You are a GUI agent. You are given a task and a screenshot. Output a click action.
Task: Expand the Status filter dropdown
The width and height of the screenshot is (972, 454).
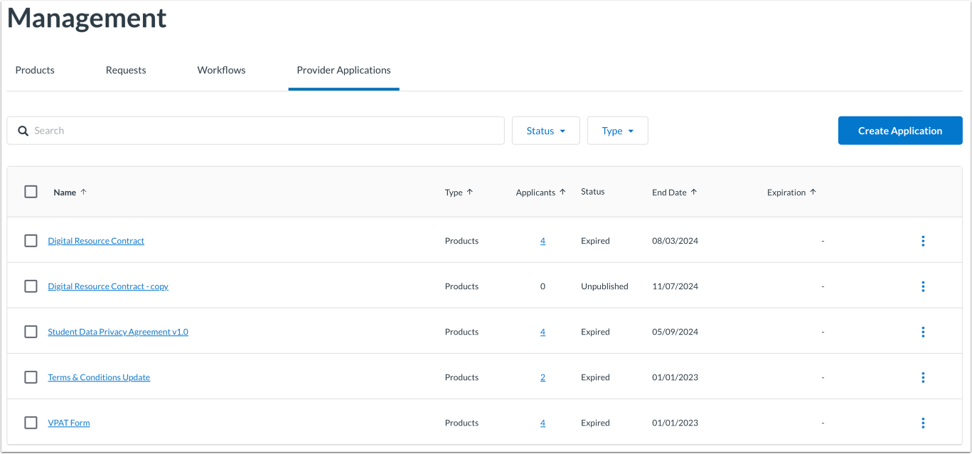coord(546,131)
